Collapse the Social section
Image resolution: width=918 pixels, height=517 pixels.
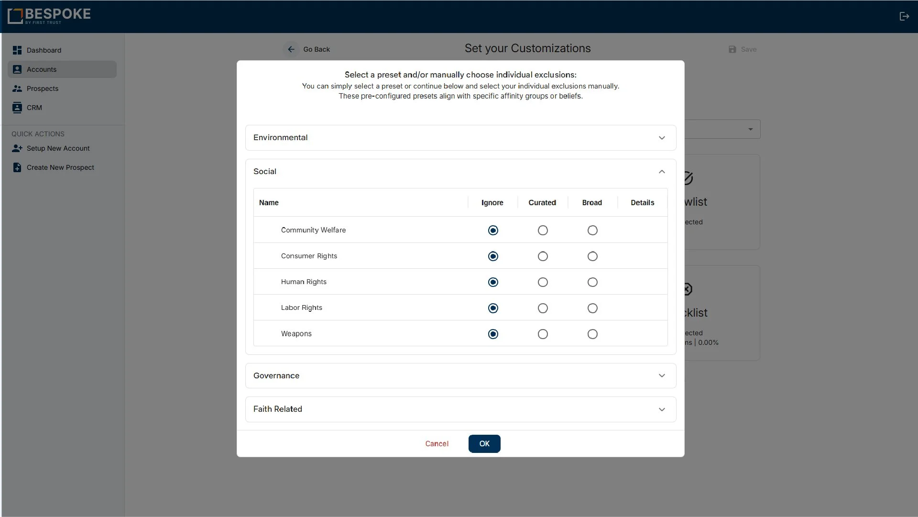(662, 171)
